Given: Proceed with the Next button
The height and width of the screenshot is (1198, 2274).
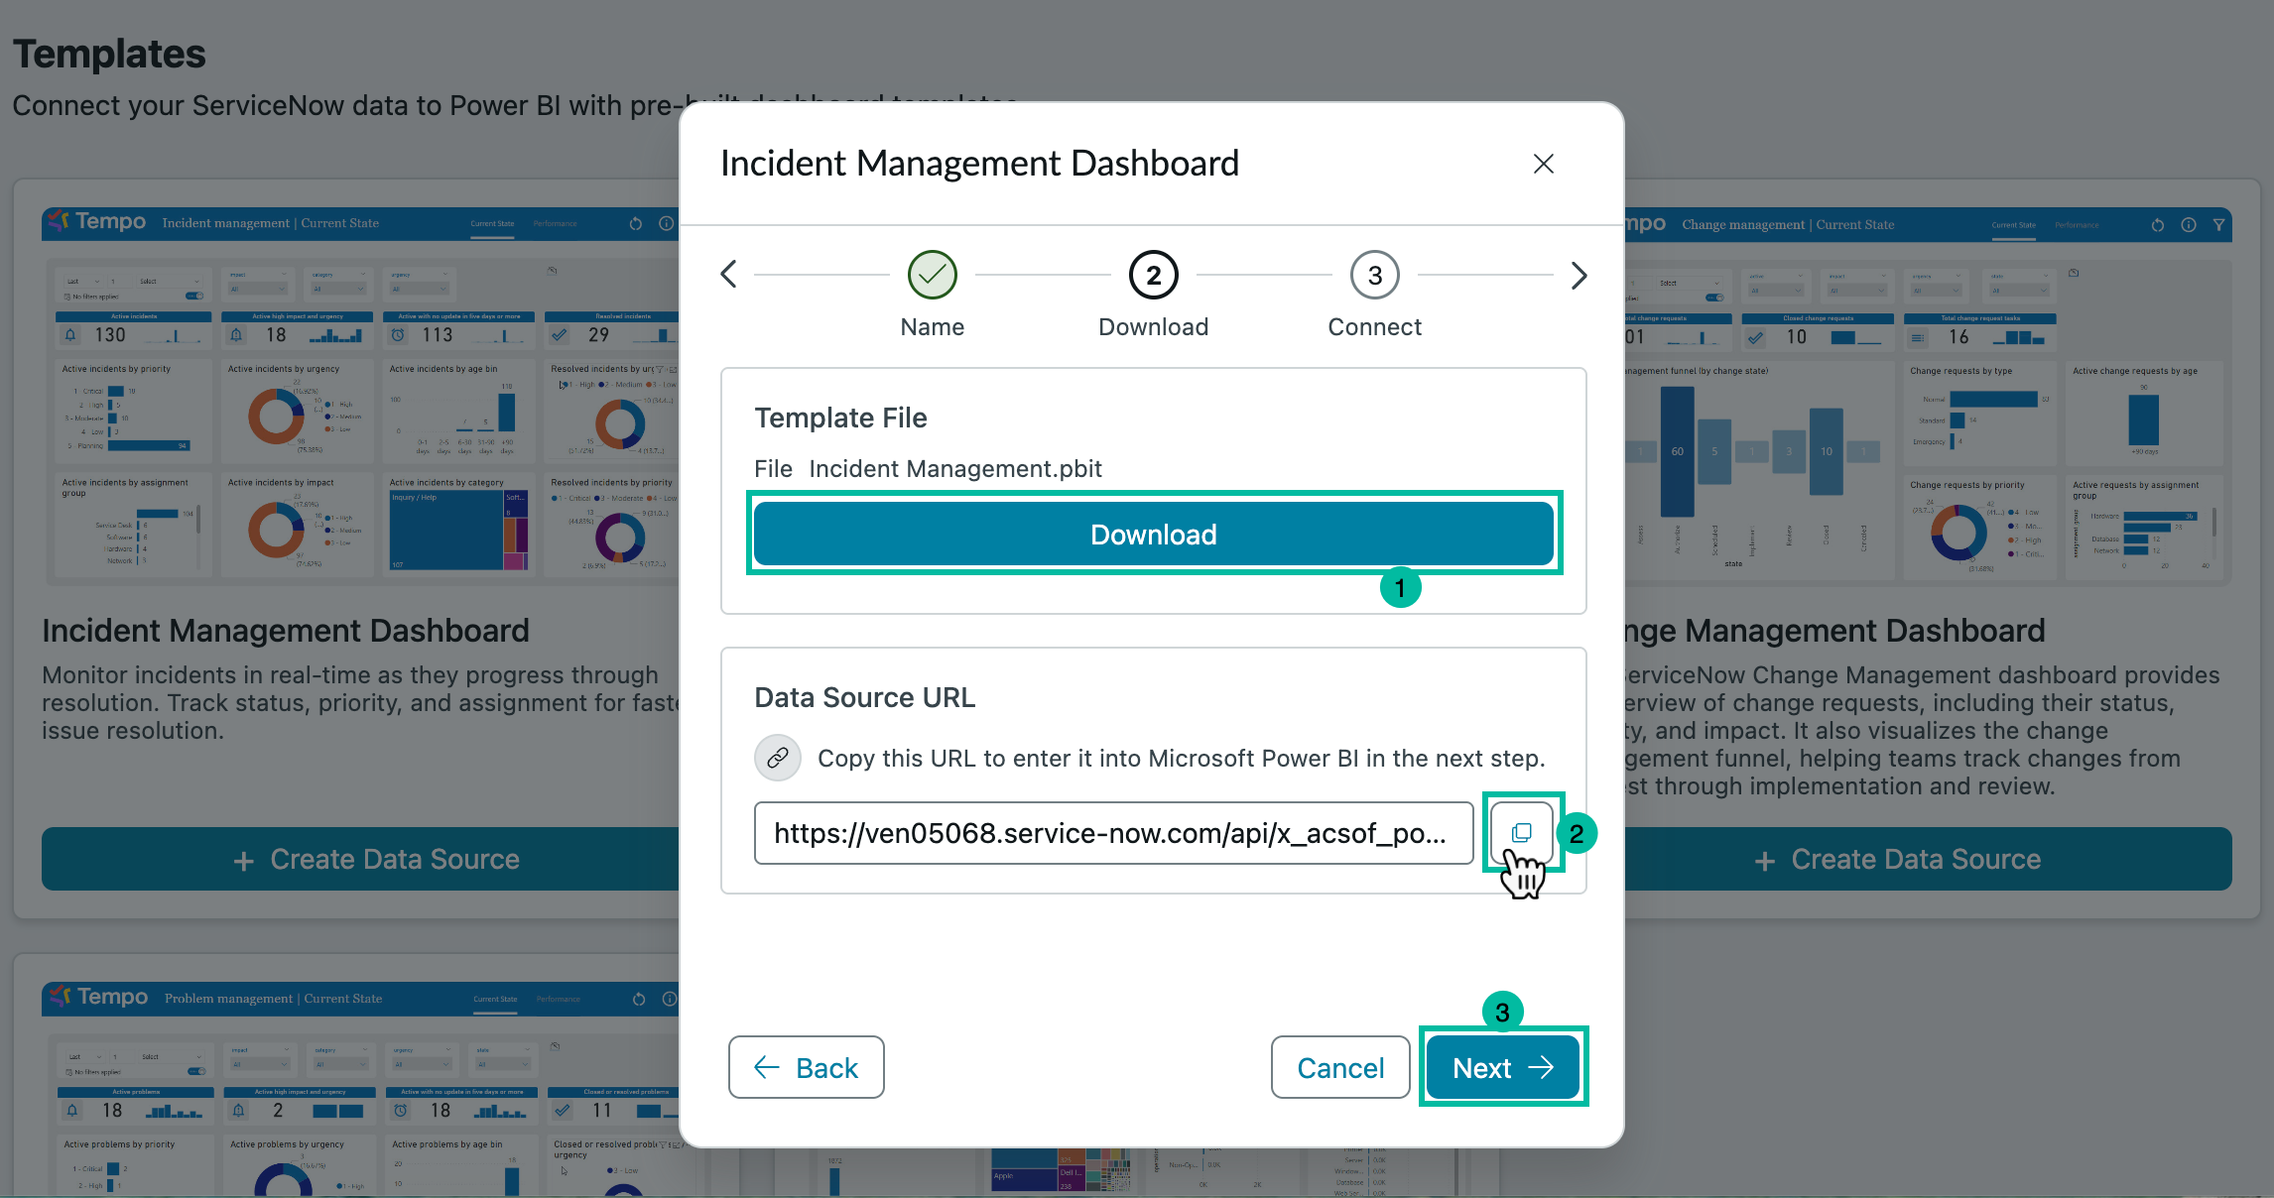Looking at the screenshot, I should pos(1503,1067).
